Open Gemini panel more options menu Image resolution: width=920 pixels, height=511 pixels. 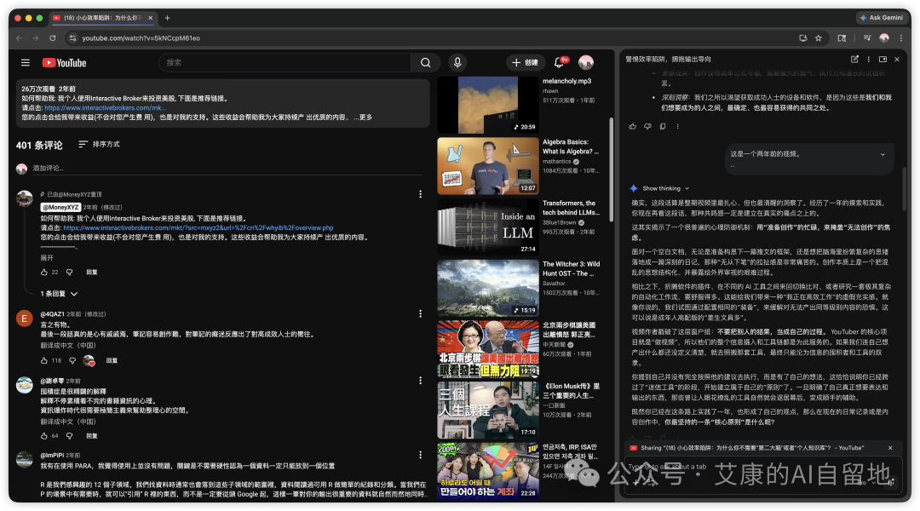pos(869,59)
